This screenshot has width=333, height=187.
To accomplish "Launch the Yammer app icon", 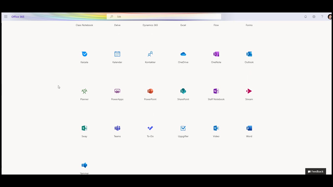I will pos(84,165).
